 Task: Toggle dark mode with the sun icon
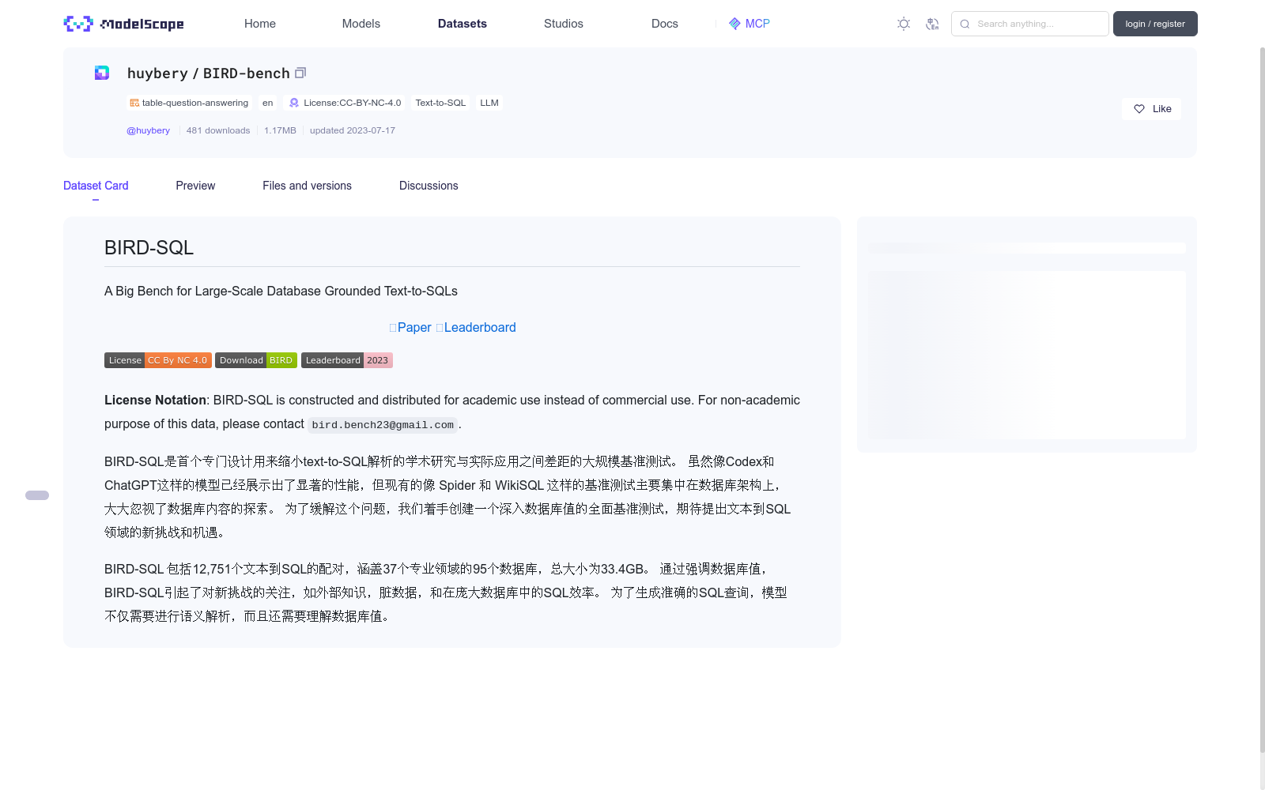coord(903,24)
